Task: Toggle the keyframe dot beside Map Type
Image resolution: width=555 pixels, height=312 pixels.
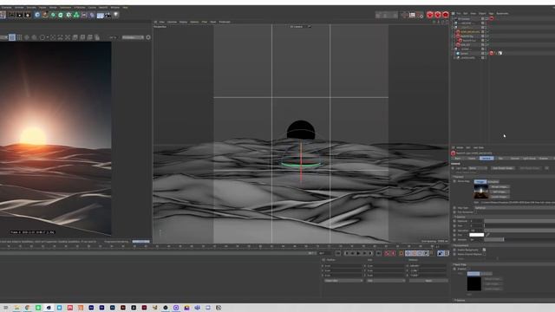Action: tap(454, 208)
